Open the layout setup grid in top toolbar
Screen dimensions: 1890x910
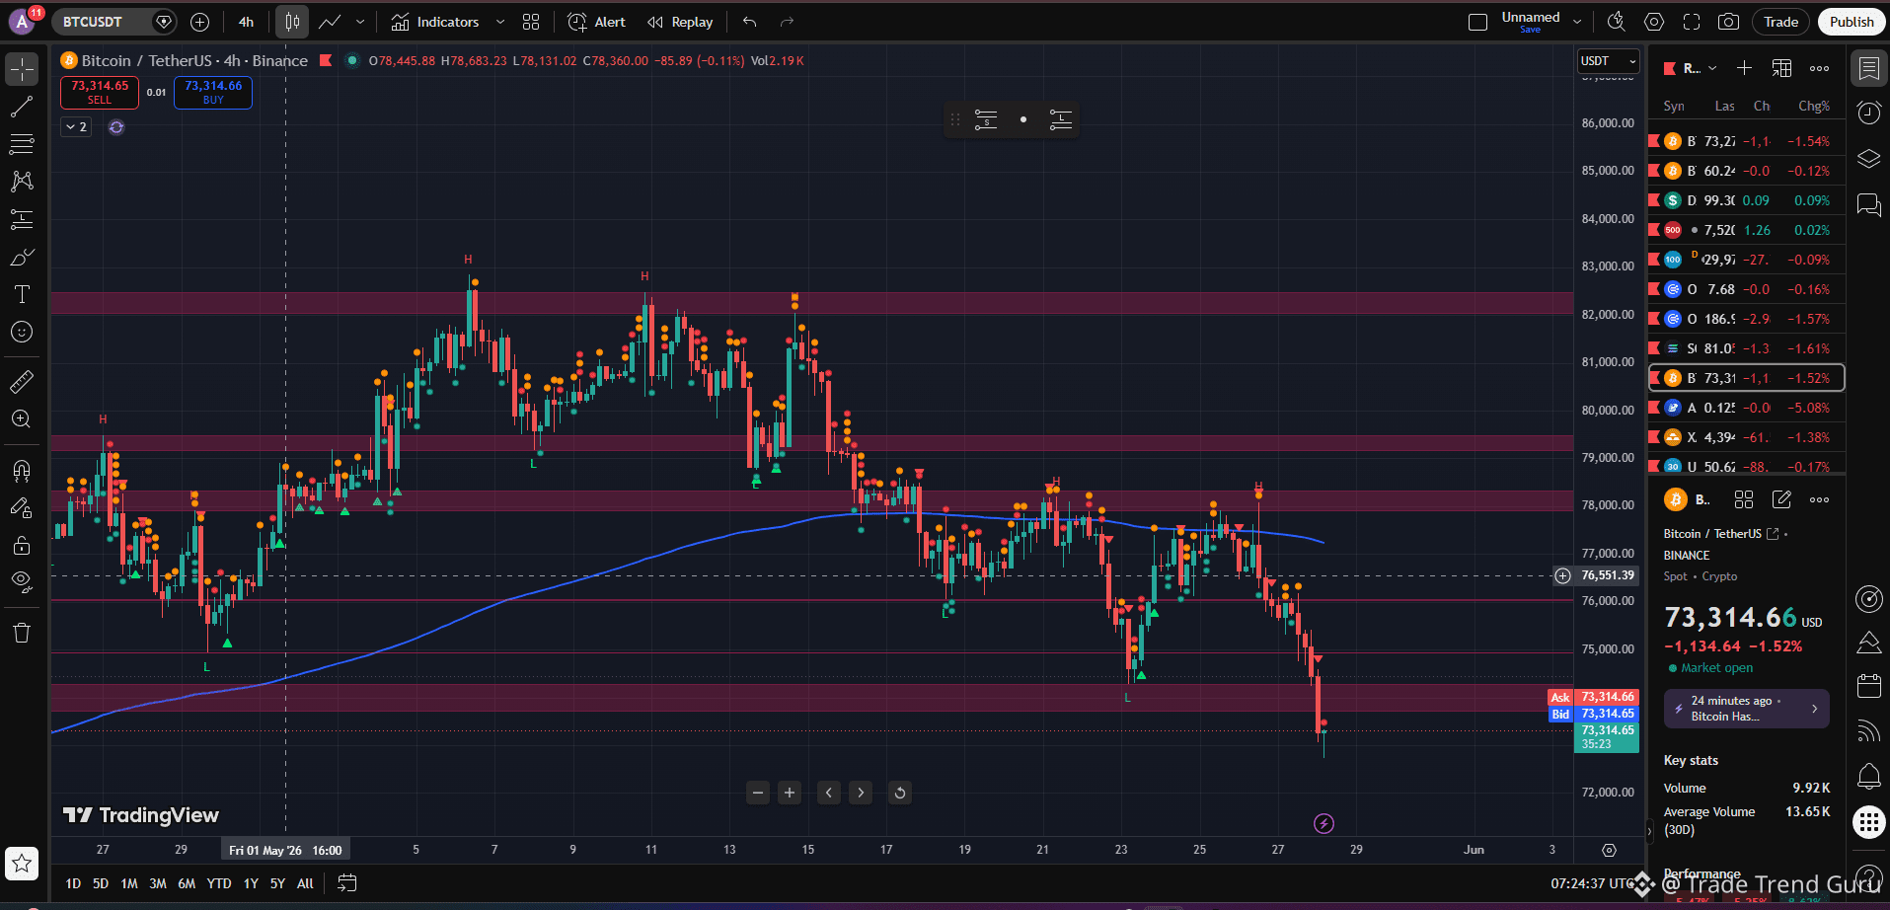[531, 22]
